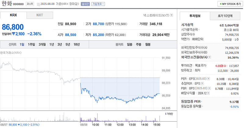Image resolution: width=244 pixels, height=128 pixels.
Task: Open the 시가총액순위 link
Action: point(190,29)
